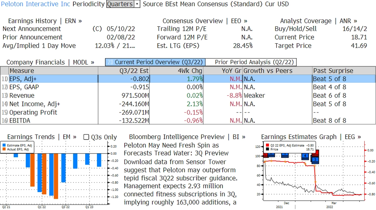This screenshot has height=210, width=376.
Task: Click the Measure column header
Action: (53, 71)
